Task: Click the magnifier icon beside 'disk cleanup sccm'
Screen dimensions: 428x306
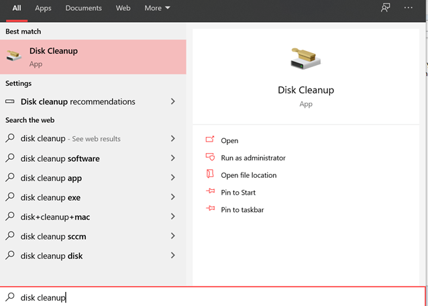Action: coord(10,236)
